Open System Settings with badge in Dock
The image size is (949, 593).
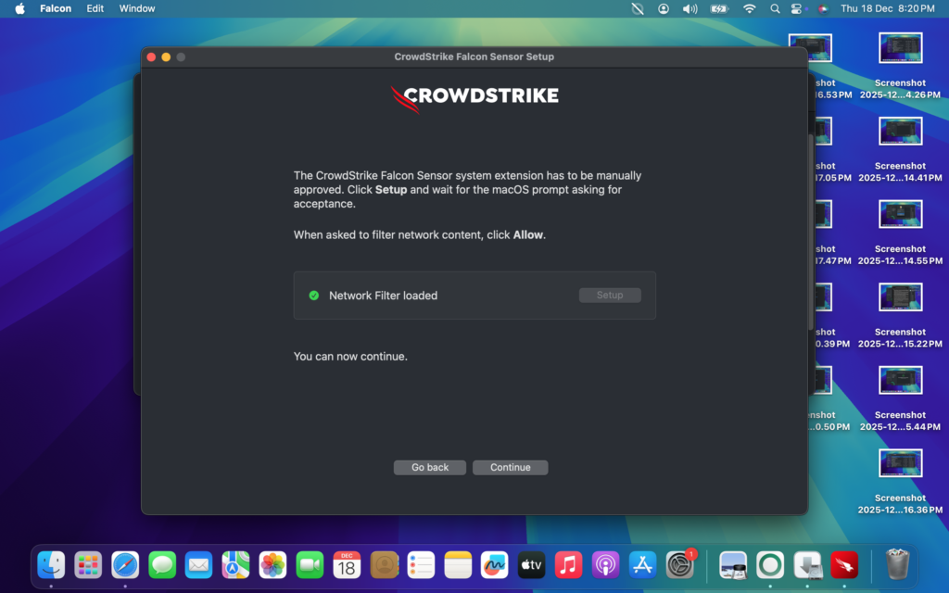(680, 564)
